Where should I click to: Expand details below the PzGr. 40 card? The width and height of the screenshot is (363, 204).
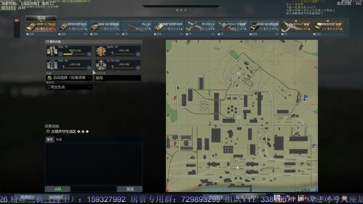69,71
